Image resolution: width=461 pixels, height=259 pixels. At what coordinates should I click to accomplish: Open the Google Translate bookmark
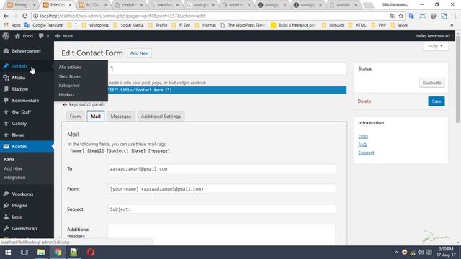tap(43, 25)
